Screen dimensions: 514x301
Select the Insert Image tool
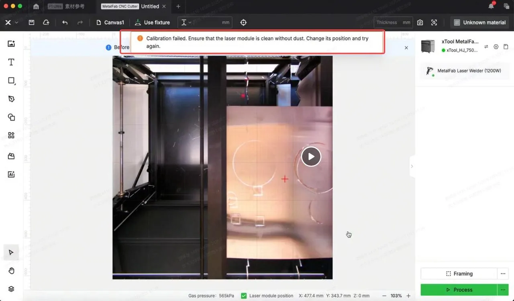point(11,44)
